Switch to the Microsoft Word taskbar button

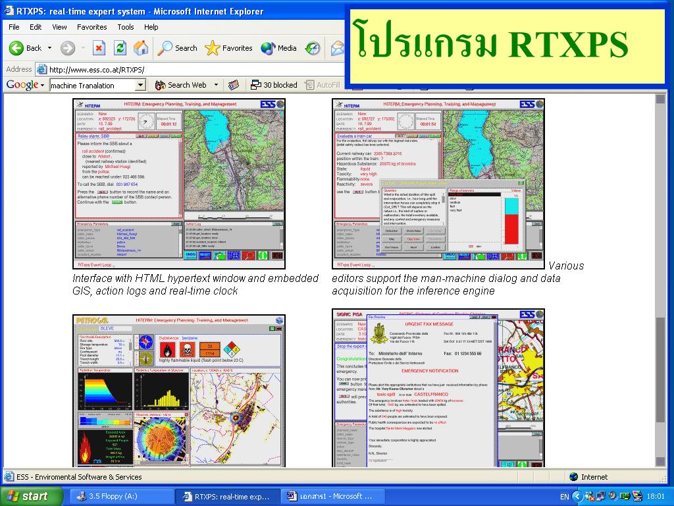332,496
